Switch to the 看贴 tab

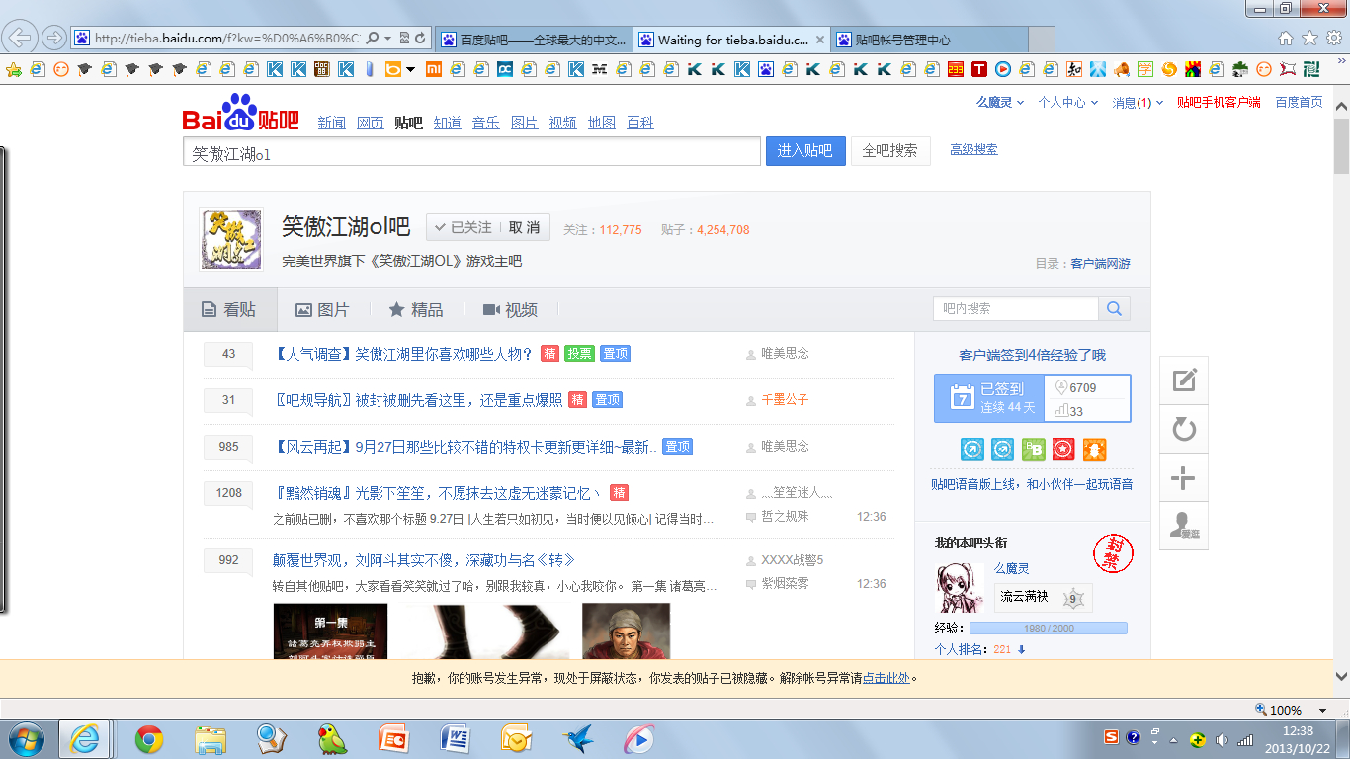[230, 310]
